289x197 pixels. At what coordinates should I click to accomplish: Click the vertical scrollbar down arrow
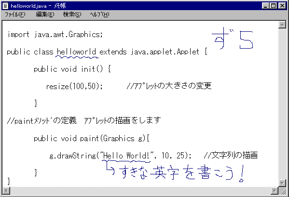(x=282, y=183)
